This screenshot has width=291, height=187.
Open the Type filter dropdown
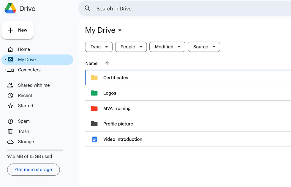pyautogui.click(x=99, y=47)
